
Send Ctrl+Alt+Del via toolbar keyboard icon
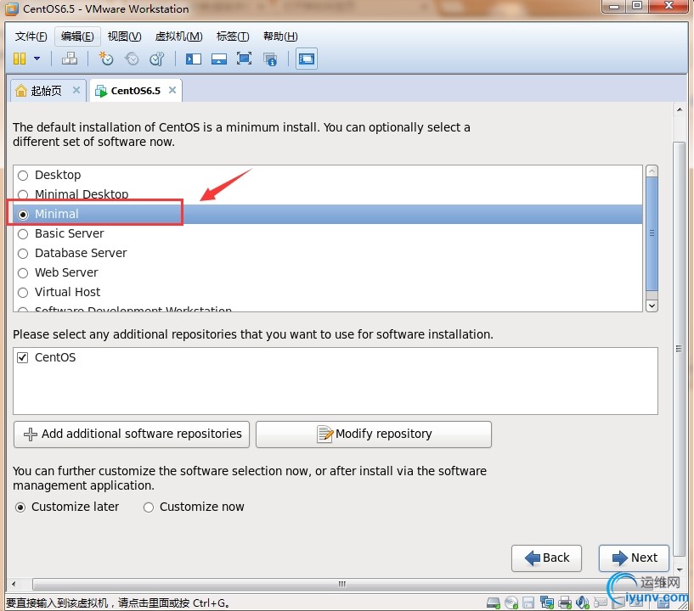70,59
